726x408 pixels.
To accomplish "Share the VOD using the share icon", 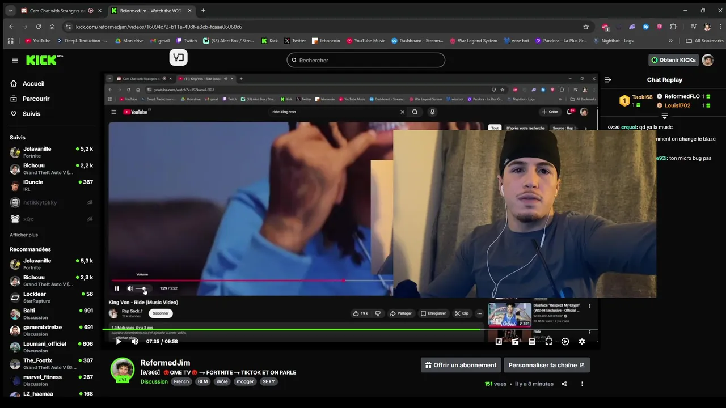I will tap(564, 384).
